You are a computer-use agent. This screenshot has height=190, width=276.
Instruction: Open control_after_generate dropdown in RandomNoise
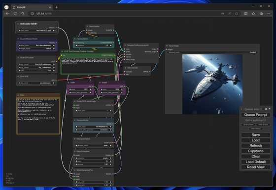click(94, 130)
